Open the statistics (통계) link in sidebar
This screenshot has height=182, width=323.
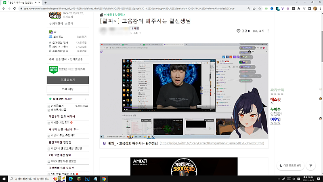pyautogui.click(x=69, y=24)
